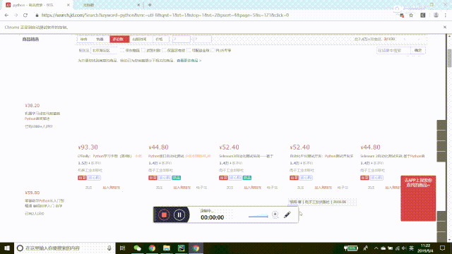Stop the screen recording
Image resolution: width=452 pixels, height=254 pixels.
pyautogui.click(x=164, y=214)
